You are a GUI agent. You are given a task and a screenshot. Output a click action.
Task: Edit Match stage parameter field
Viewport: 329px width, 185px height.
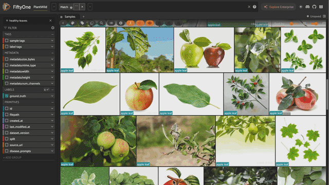(77, 7)
